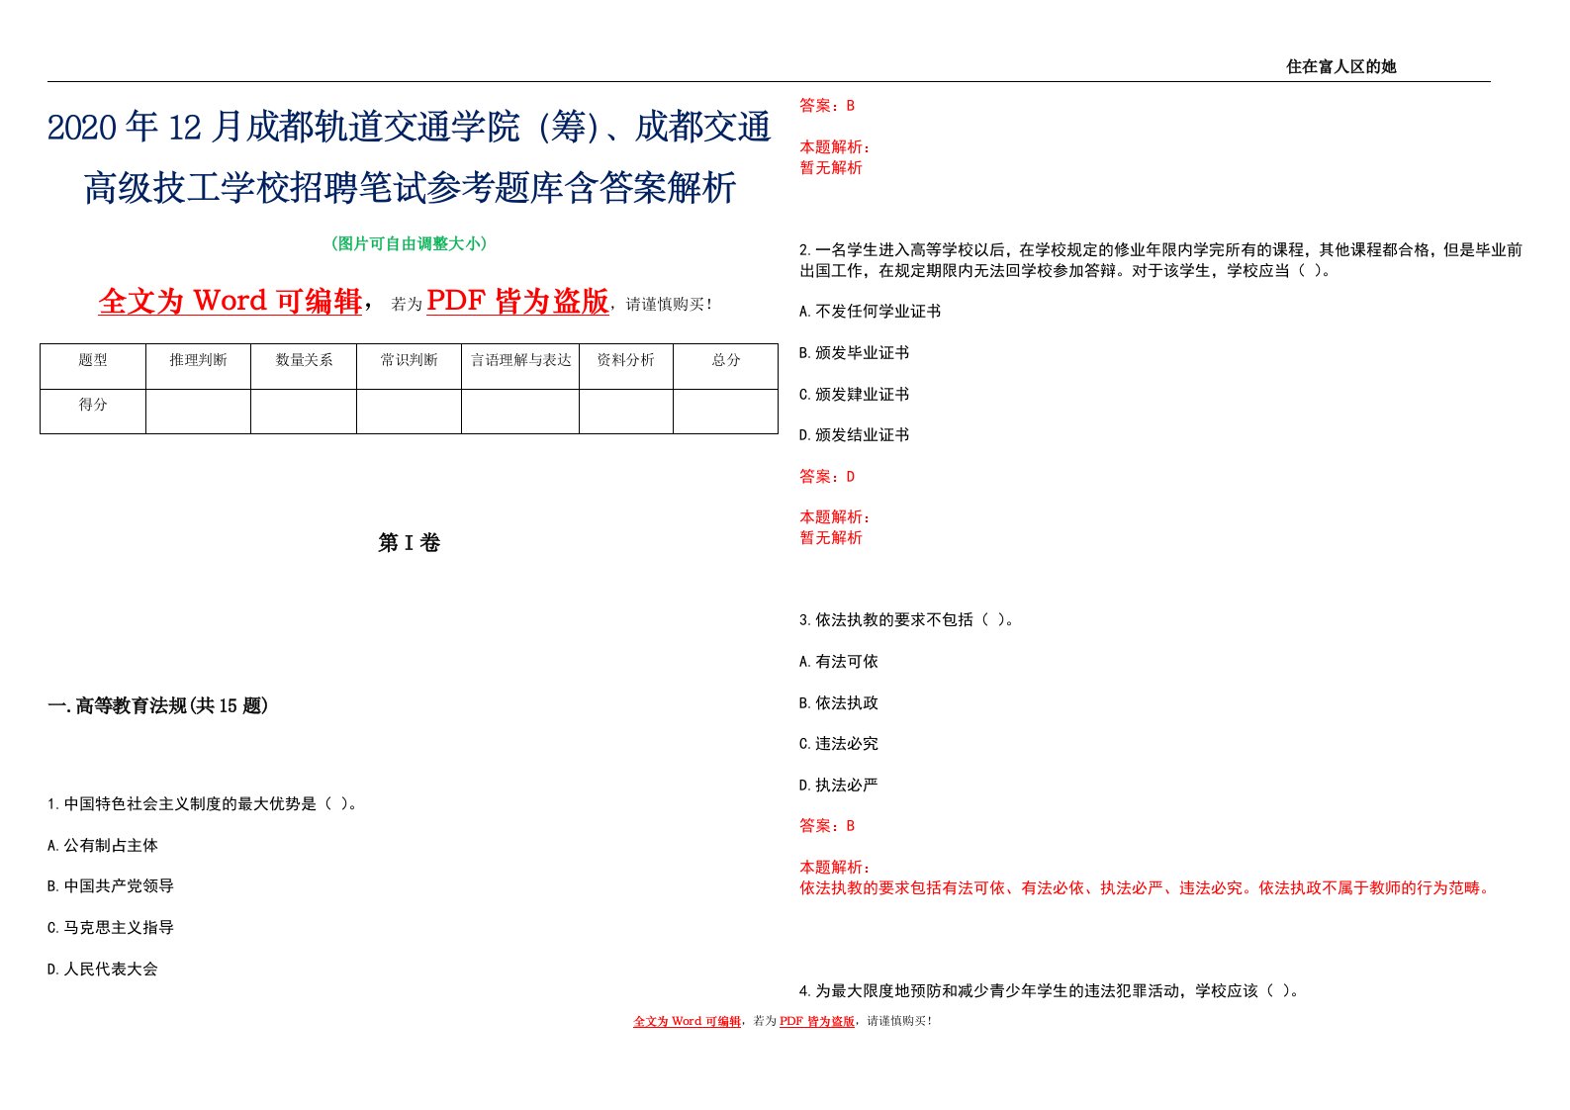This screenshot has width=1570, height=1110.
Task: Select the table cell 言语理解与表达
Action: tap(520, 366)
